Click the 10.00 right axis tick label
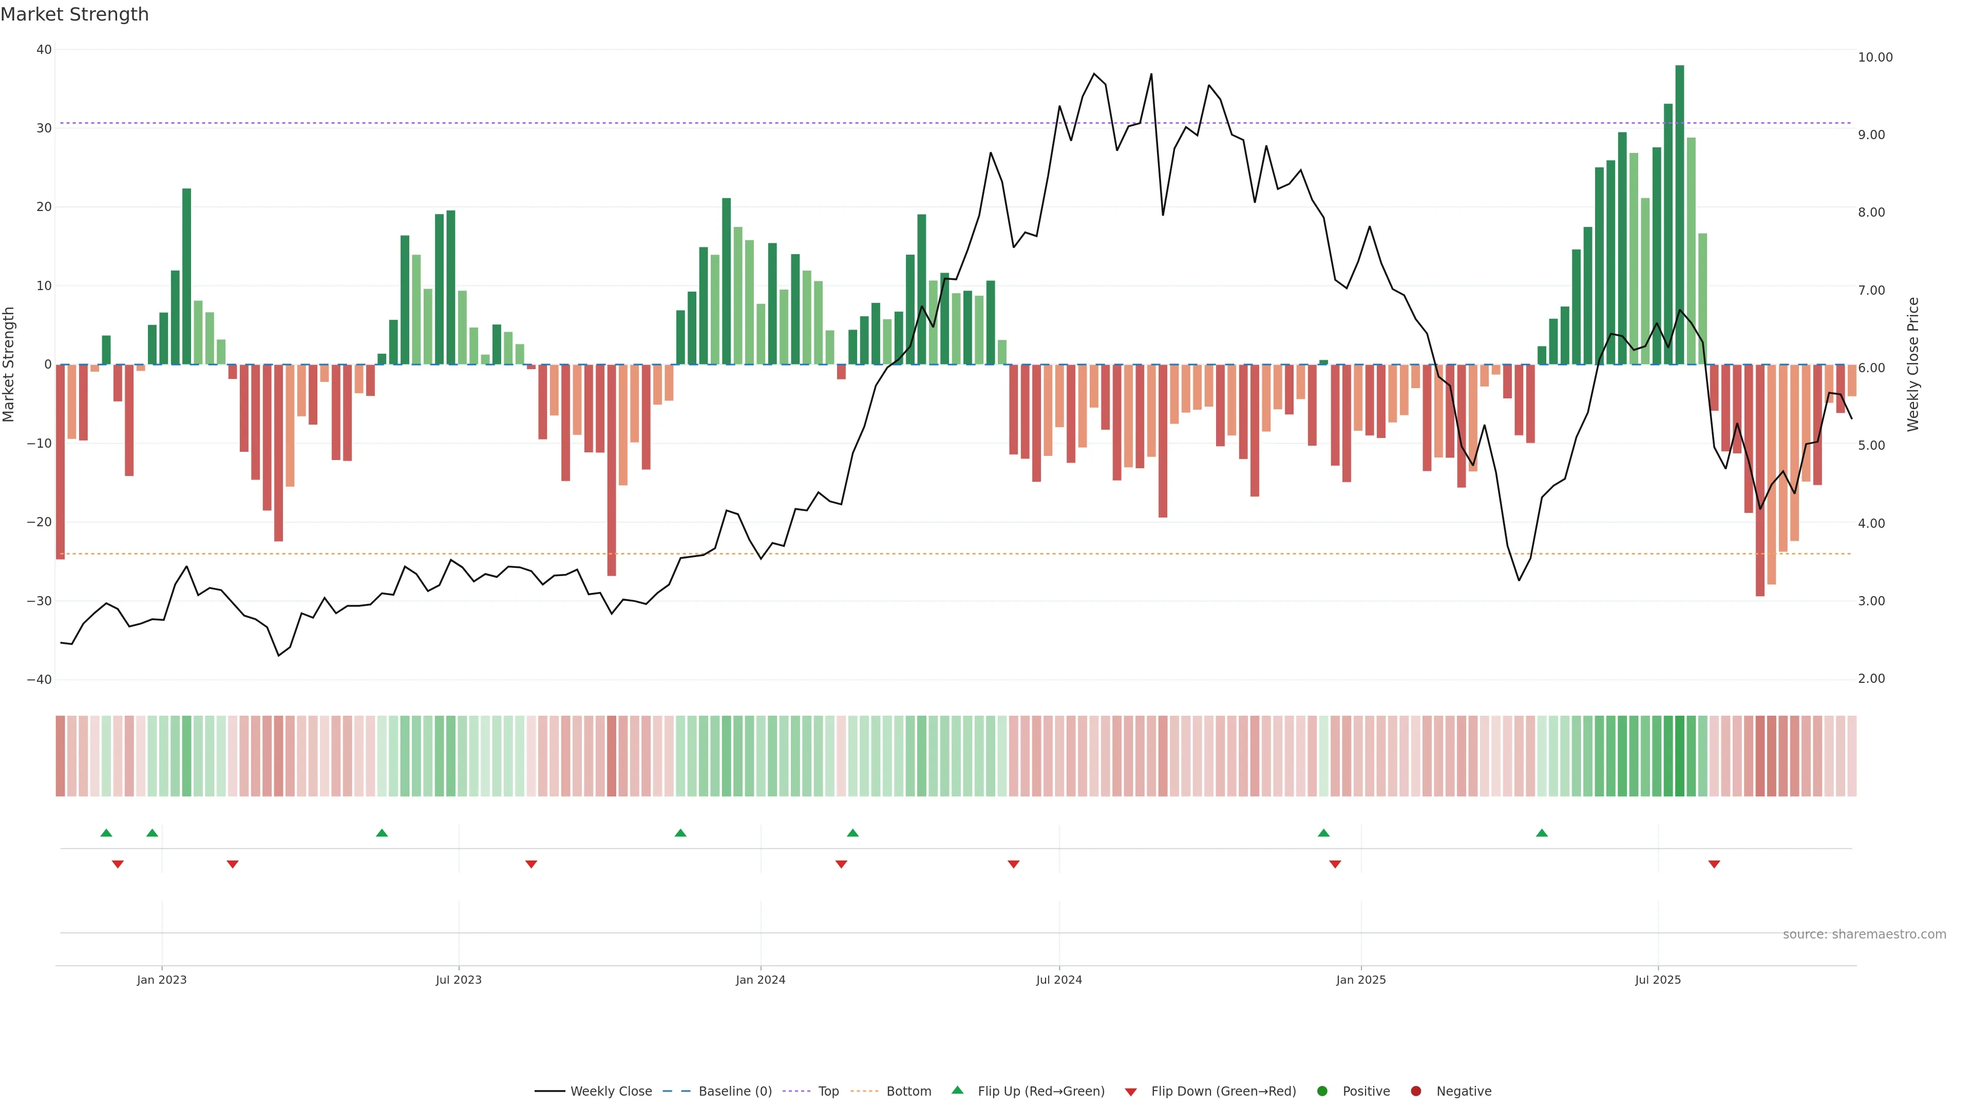 1875,58
